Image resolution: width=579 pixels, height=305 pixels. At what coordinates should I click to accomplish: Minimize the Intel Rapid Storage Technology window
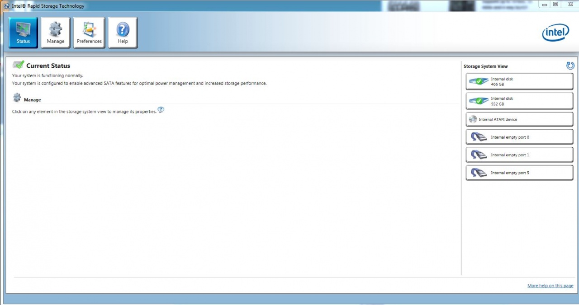point(545,4)
